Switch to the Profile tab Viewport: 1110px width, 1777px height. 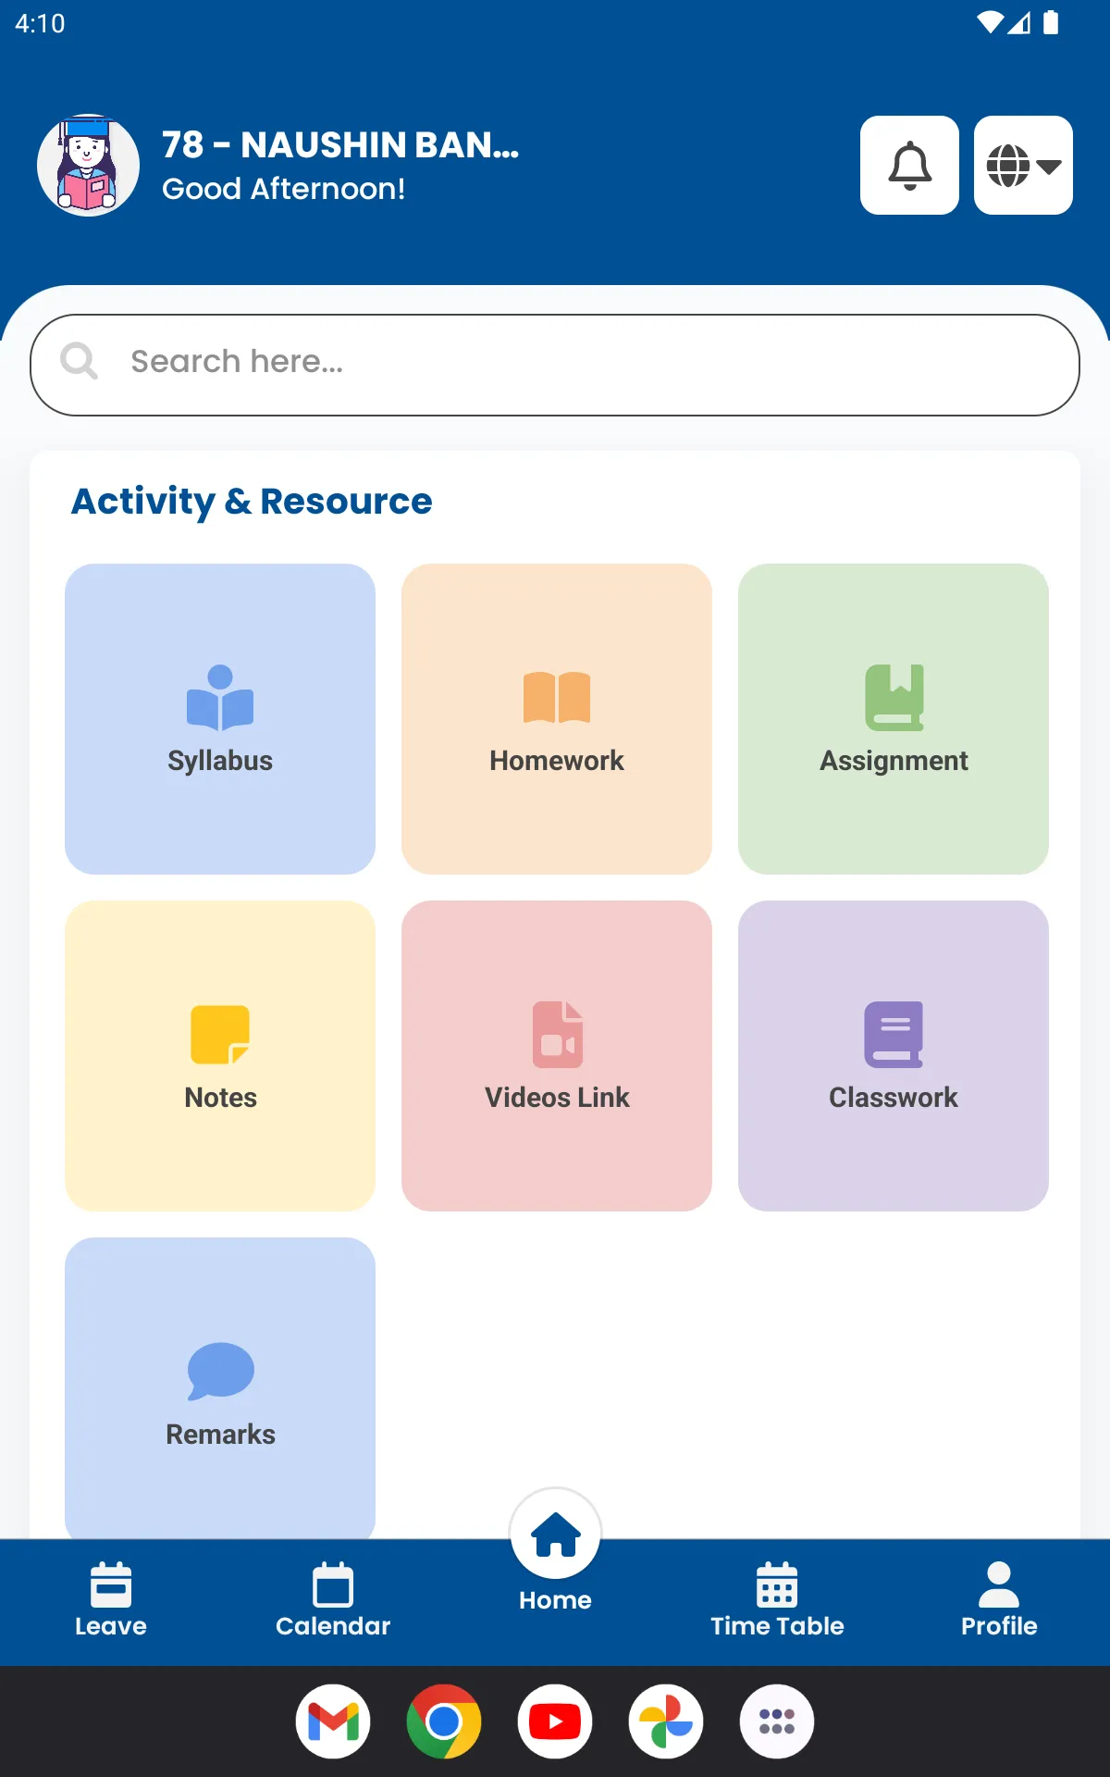(999, 1601)
